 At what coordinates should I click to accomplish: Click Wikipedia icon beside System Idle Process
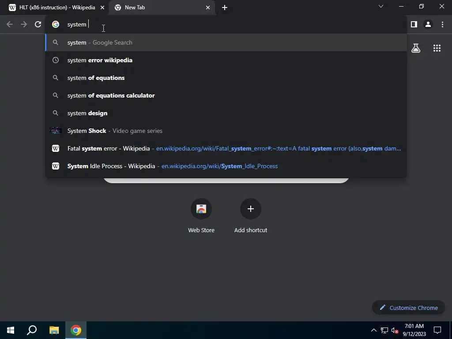coord(56,166)
